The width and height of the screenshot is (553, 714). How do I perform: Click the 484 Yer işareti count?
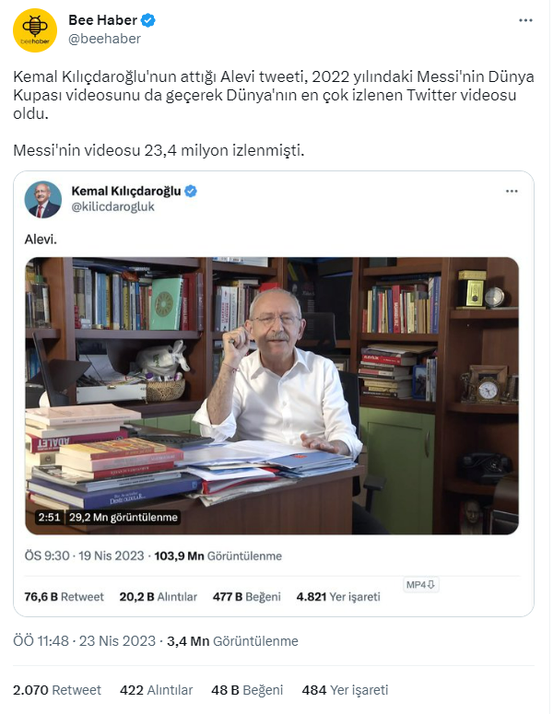[x=345, y=690]
